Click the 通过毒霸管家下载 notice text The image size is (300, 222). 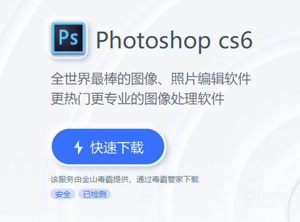pyautogui.click(x=168, y=179)
